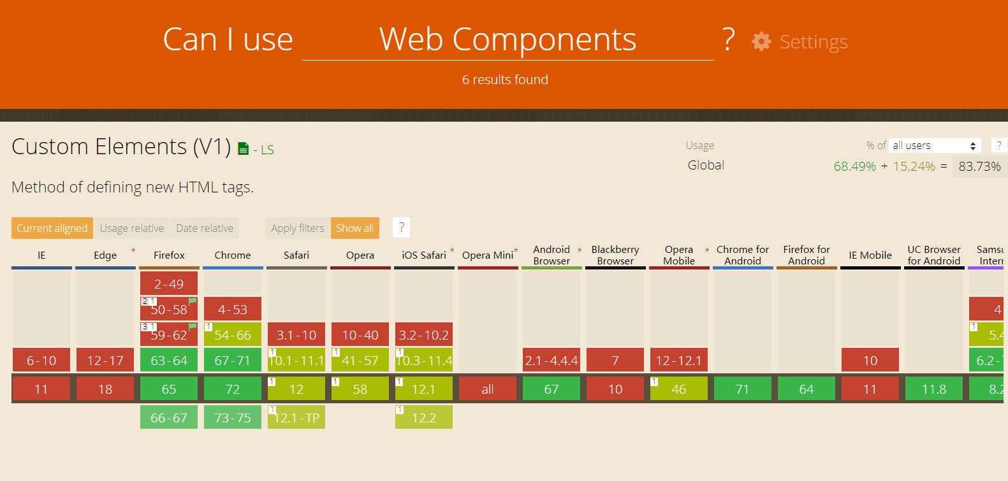Click the current Firefox 65 cell

[x=169, y=389]
